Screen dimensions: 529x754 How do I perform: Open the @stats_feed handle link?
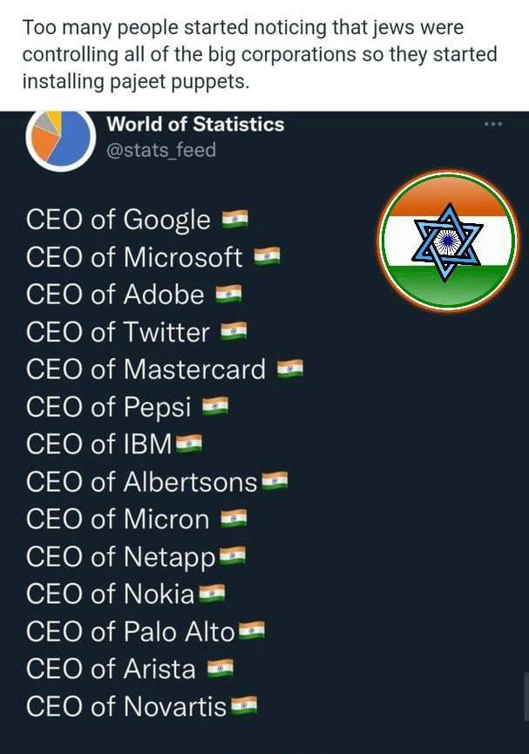(x=161, y=150)
